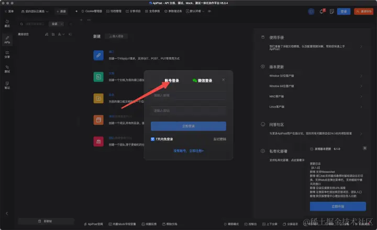Click the share nodes icon beside 离线项目
The image size is (377, 230).
[47, 35]
